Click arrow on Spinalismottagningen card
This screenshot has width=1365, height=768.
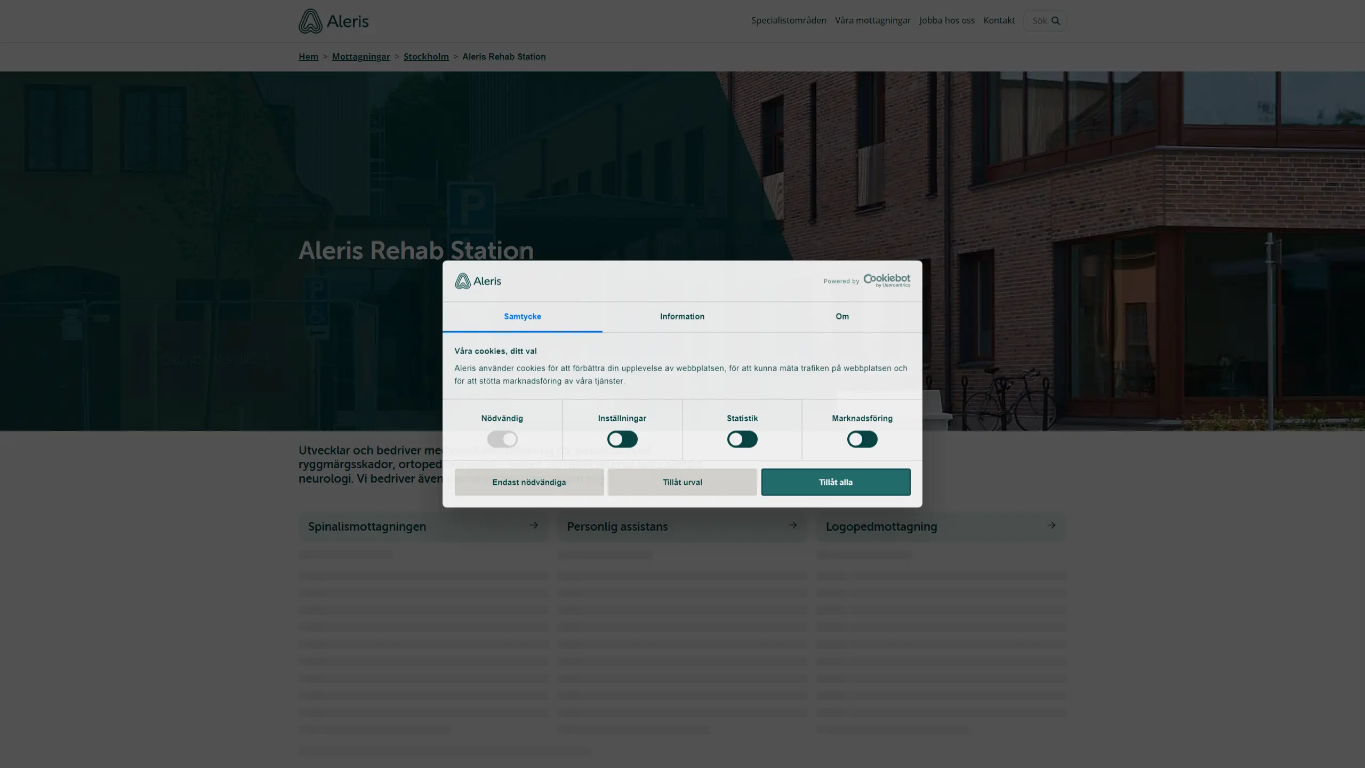click(534, 525)
